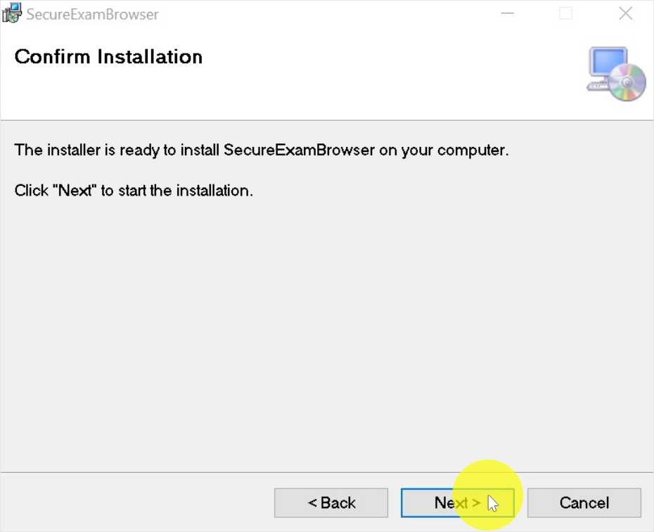Click the SecureExamBrowser window title text
654x532 pixels.
click(x=92, y=15)
